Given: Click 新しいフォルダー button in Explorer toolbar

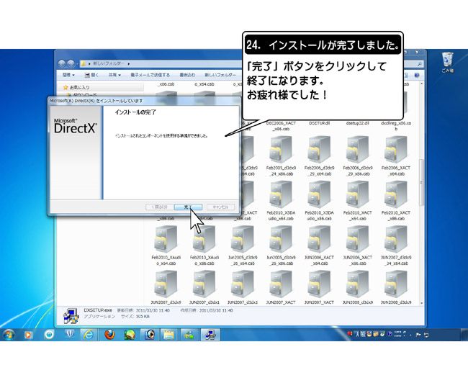Looking at the screenshot, I should pyautogui.click(x=220, y=75).
